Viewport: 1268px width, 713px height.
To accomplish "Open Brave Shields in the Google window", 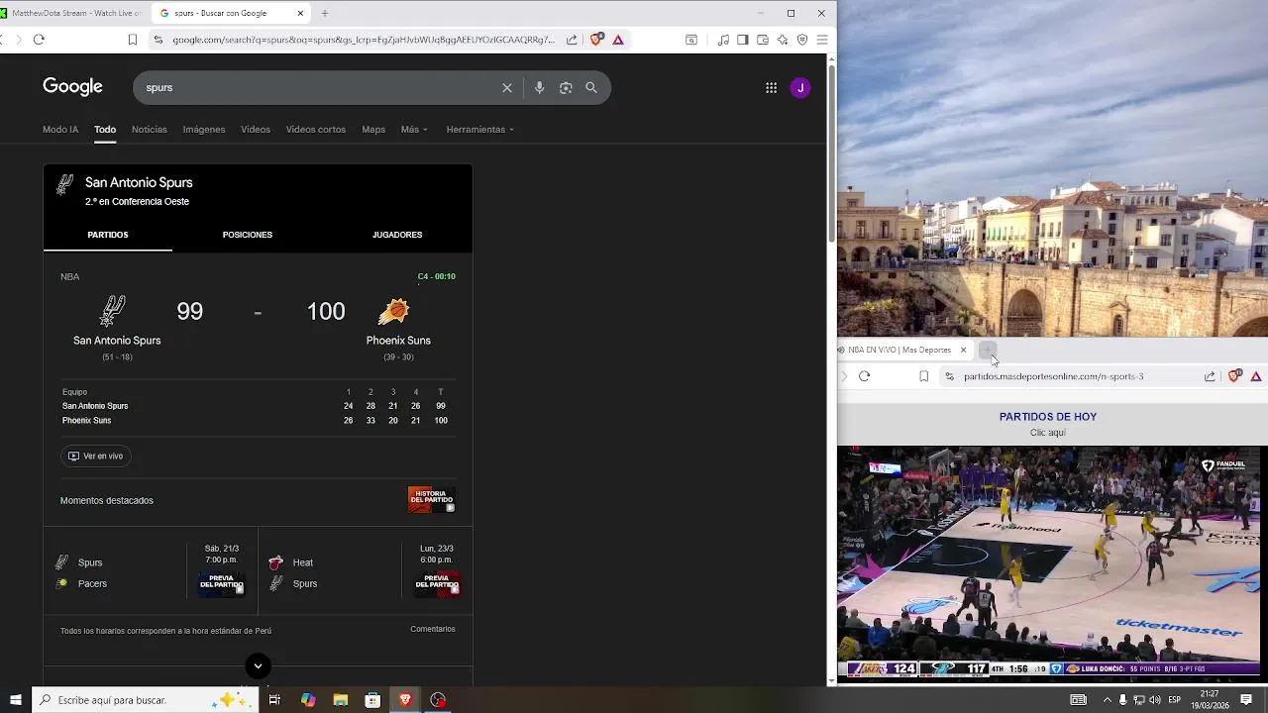I will coord(596,40).
